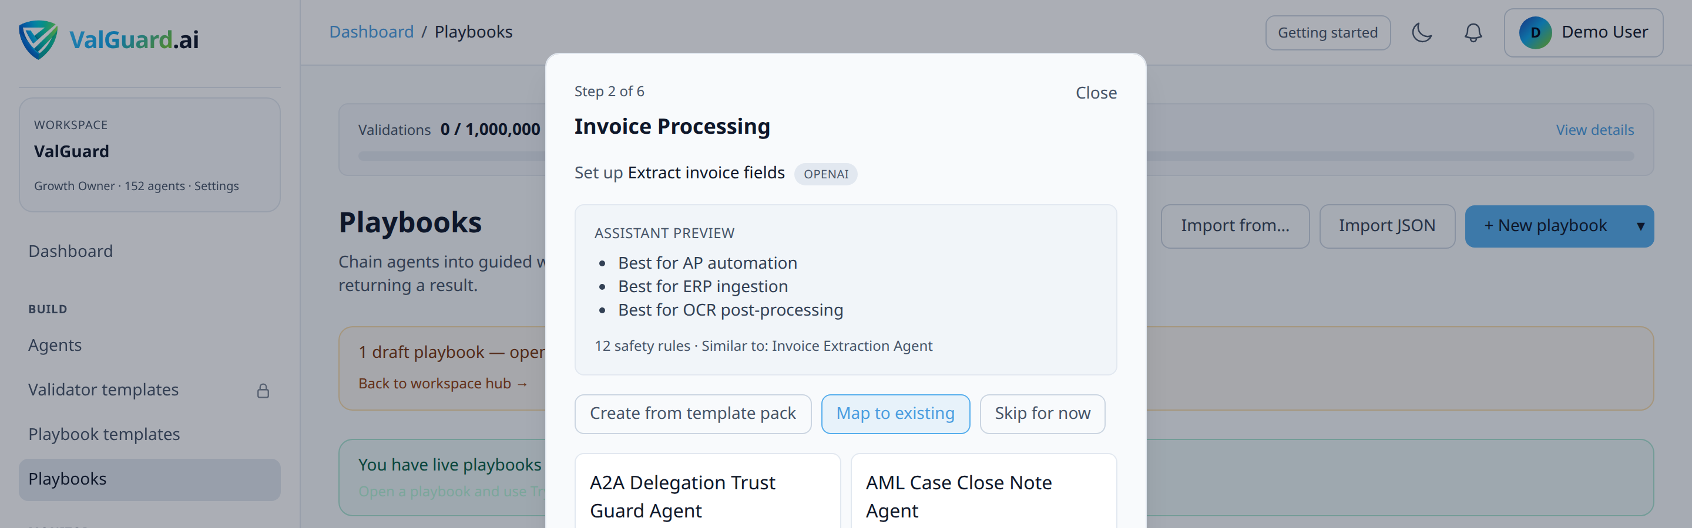Click the validations usage progress bar
1692x528 pixels.
coord(996,156)
